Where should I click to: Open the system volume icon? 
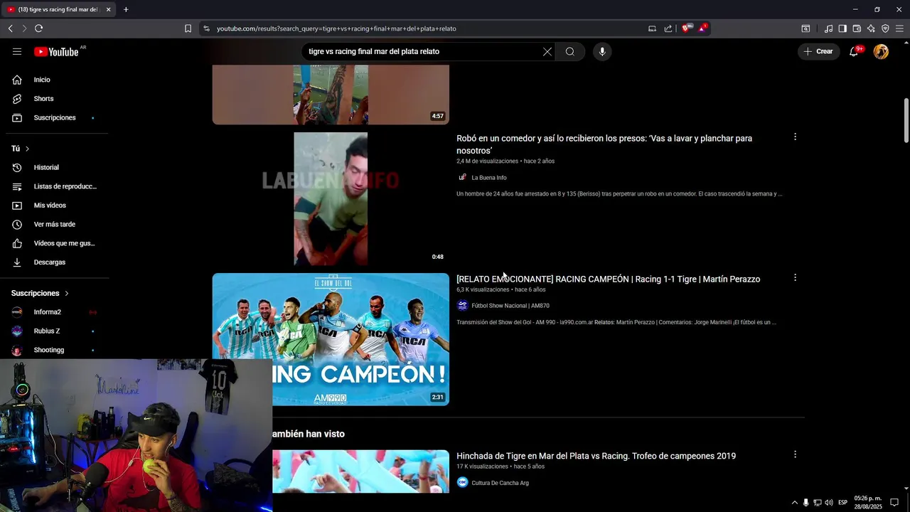coord(829,502)
